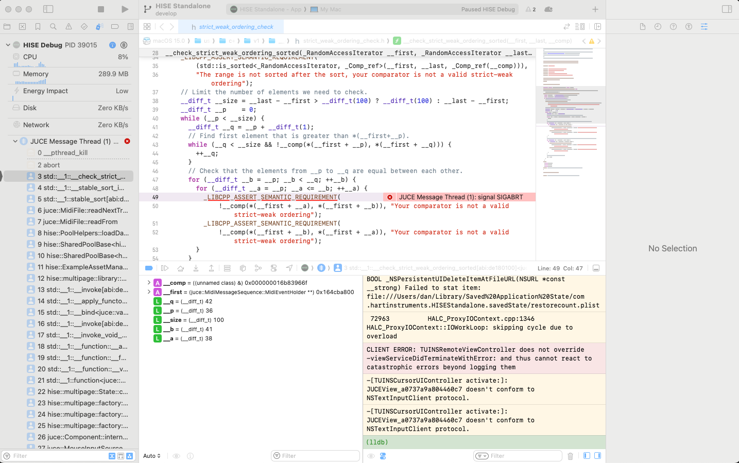Click the Step Over button
This screenshot has height=463, width=739.
click(180, 268)
